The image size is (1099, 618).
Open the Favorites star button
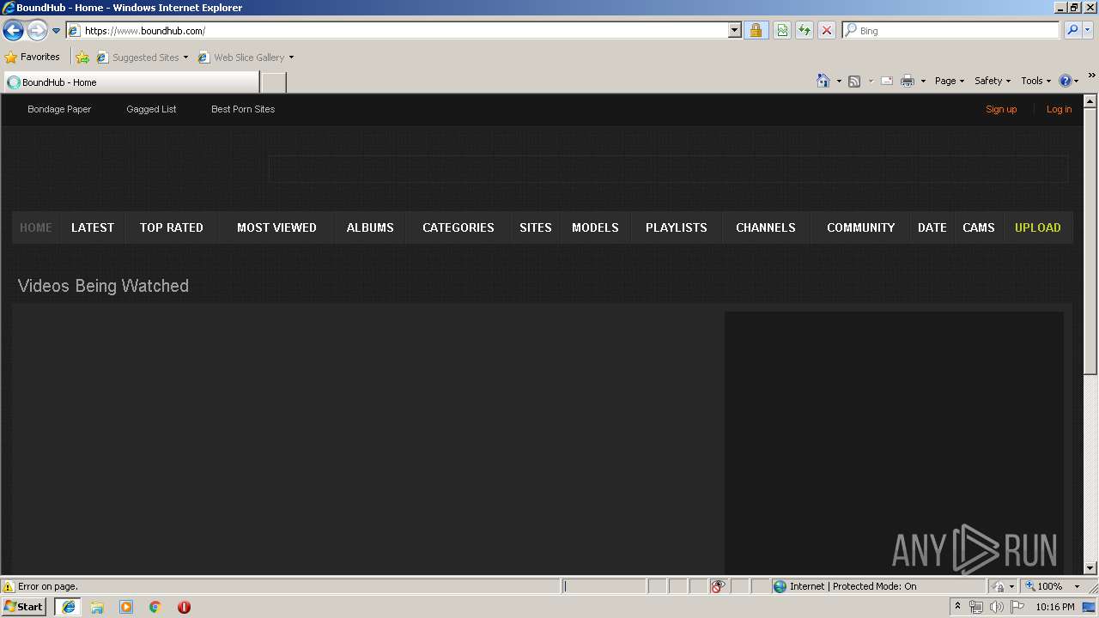32,58
